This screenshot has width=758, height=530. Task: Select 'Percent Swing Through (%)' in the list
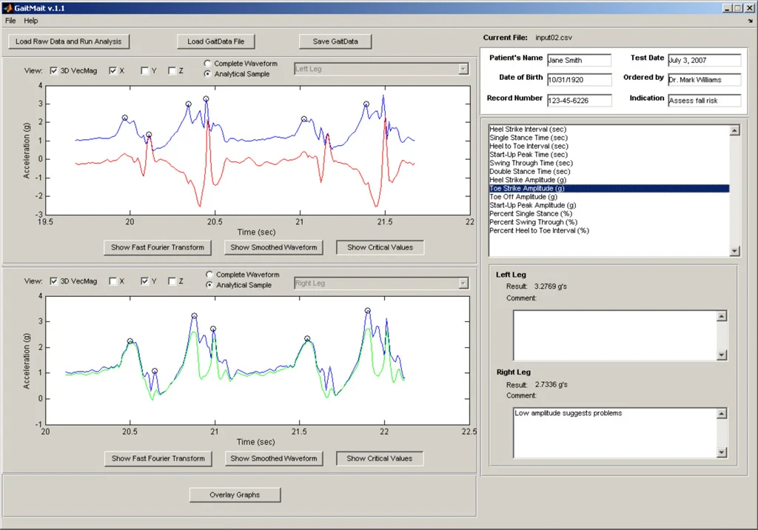coord(609,223)
